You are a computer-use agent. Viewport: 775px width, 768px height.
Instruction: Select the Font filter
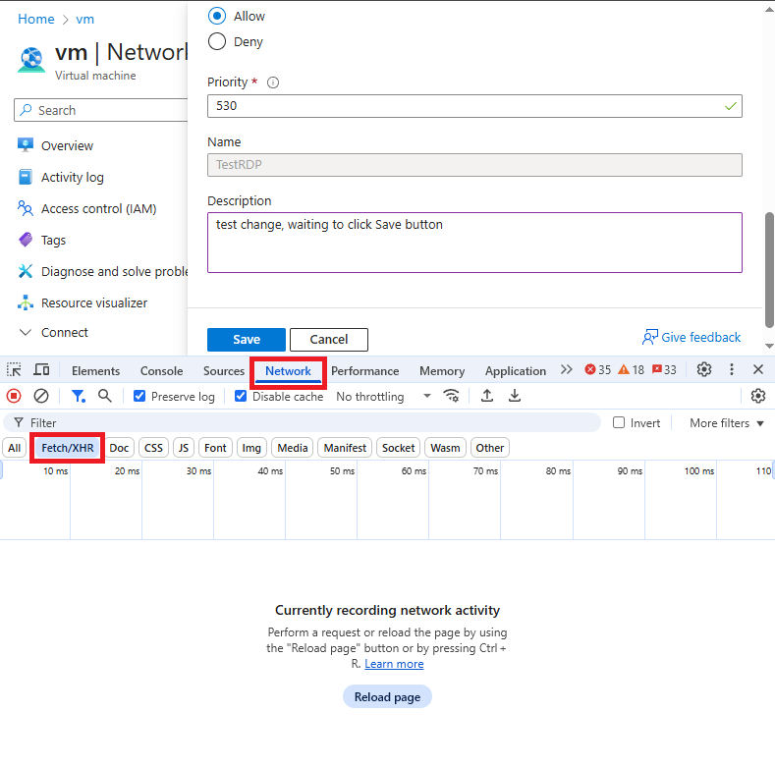tap(215, 448)
